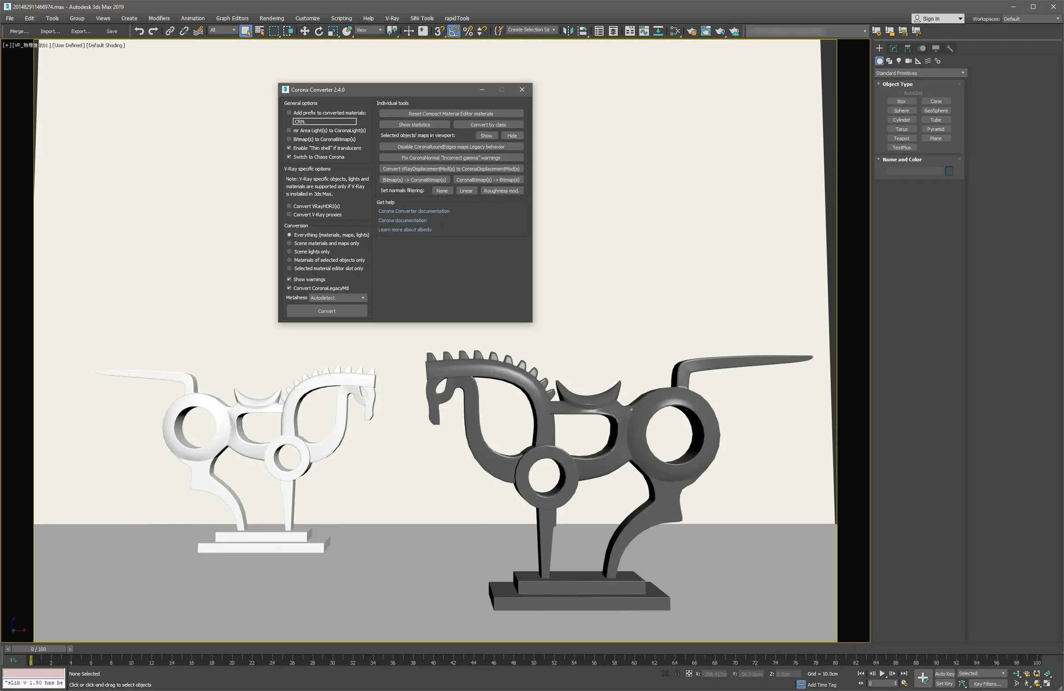Select the Select and Move tool
The width and height of the screenshot is (1064, 691).
coord(304,30)
